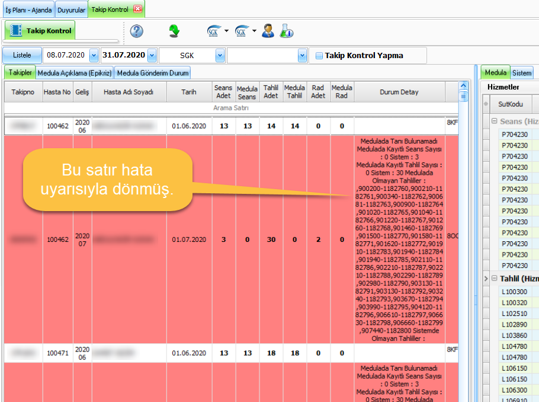Viewport: 539px width, 402px height.
Task: Open the empty combo box dropdown
Action: [x=302, y=55]
